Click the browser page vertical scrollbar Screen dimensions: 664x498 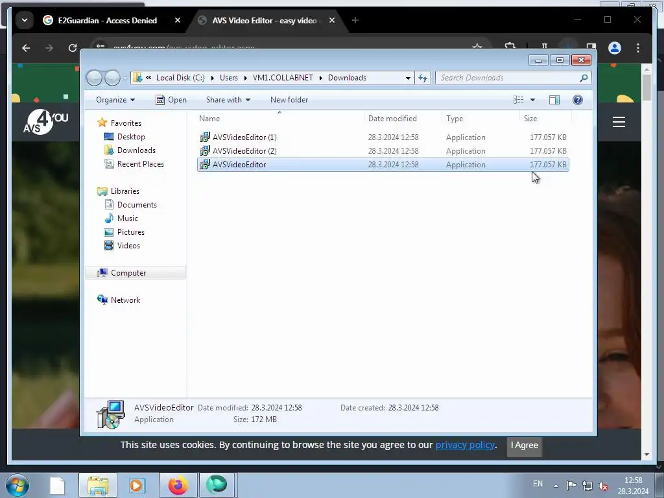point(646,88)
